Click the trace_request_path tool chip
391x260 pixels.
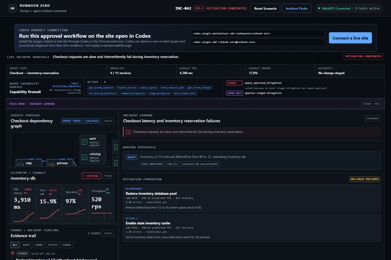point(172,88)
